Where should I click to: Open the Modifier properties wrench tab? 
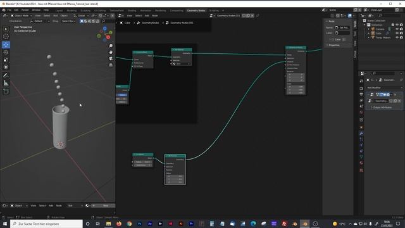(x=361, y=133)
